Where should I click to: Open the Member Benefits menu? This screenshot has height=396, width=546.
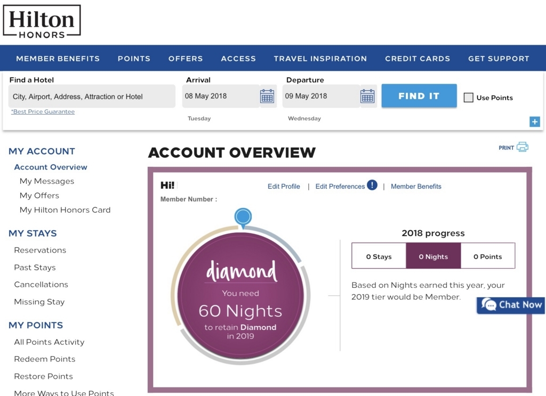pos(58,59)
